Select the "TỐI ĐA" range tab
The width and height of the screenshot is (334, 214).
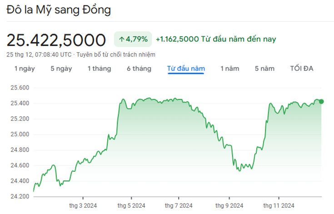coord(302,69)
